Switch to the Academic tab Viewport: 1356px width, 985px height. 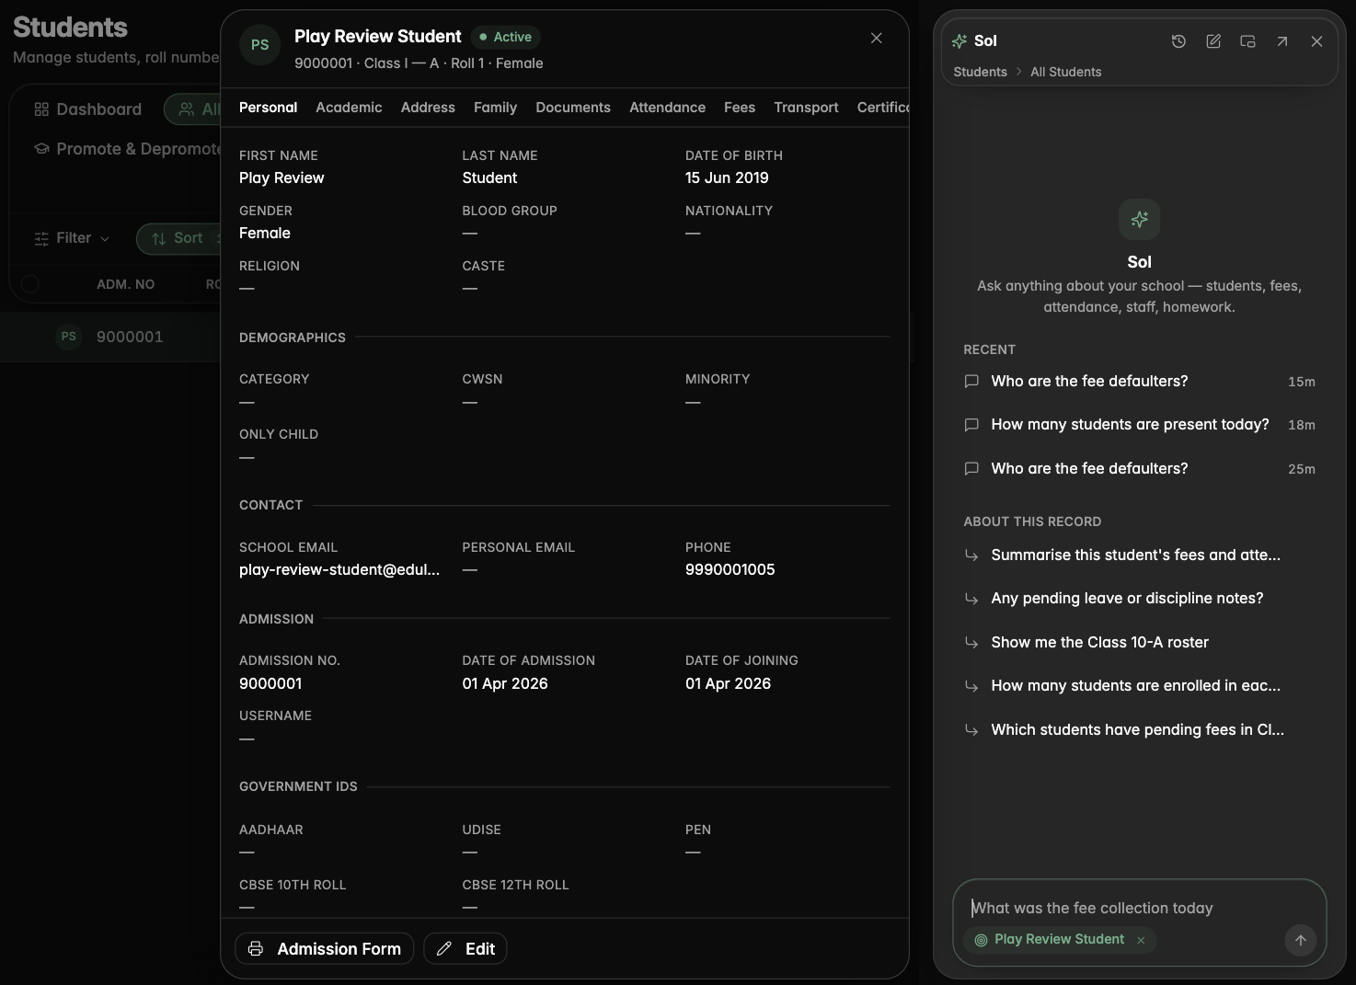(x=349, y=108)
